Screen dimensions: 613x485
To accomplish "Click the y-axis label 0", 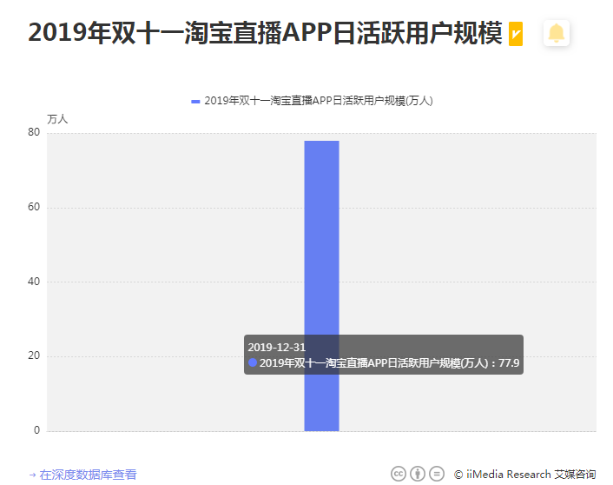I will tap(36, 430).
